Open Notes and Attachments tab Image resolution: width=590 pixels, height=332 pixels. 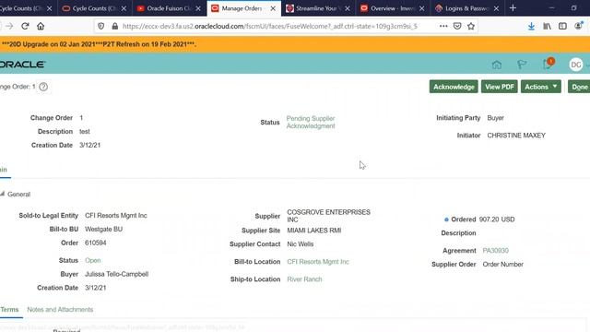(60, 310)
